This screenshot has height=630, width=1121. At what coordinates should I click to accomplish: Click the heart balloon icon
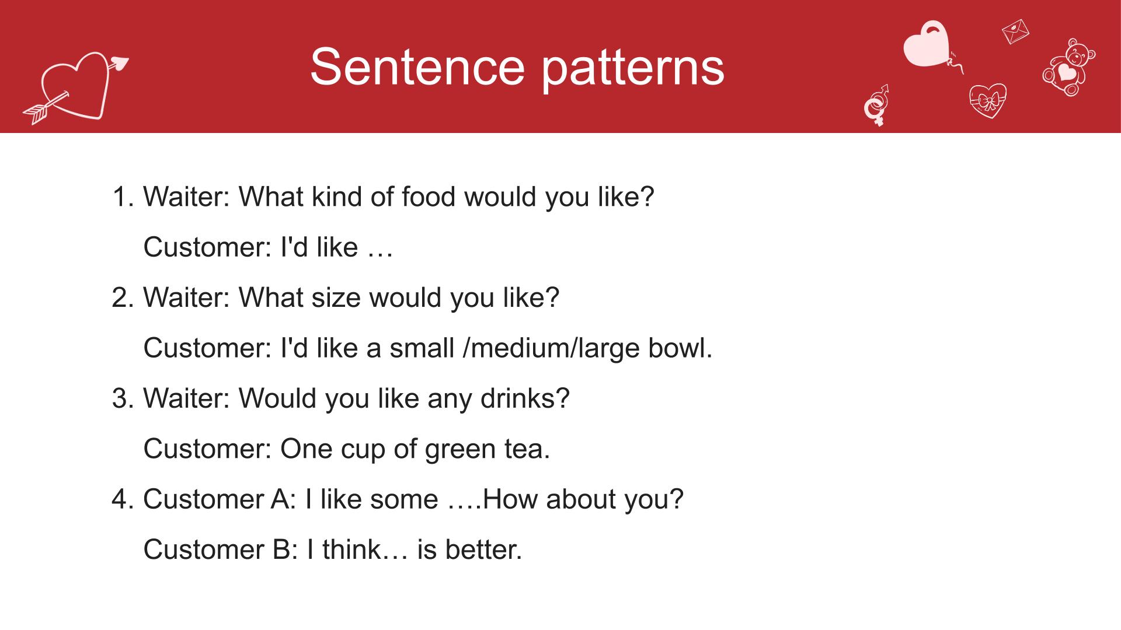[x=932, y=47]
